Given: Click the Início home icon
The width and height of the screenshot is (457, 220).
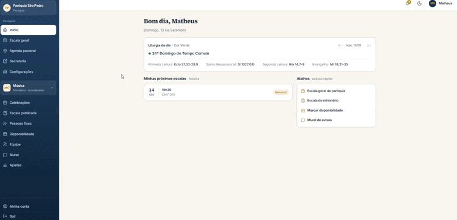Looking at the screenshot, I should pos(5,30).
